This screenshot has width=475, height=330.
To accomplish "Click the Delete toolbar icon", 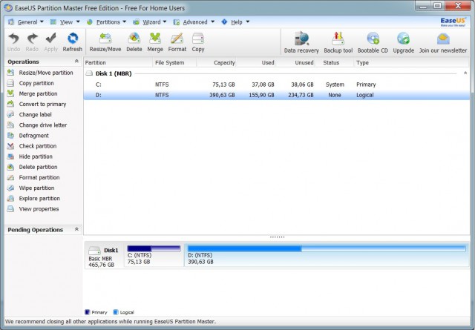I will (134, 42).
